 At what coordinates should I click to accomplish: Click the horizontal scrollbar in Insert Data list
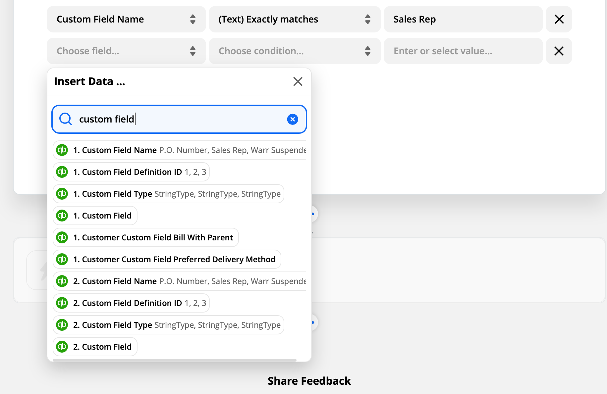coord(175,360)
